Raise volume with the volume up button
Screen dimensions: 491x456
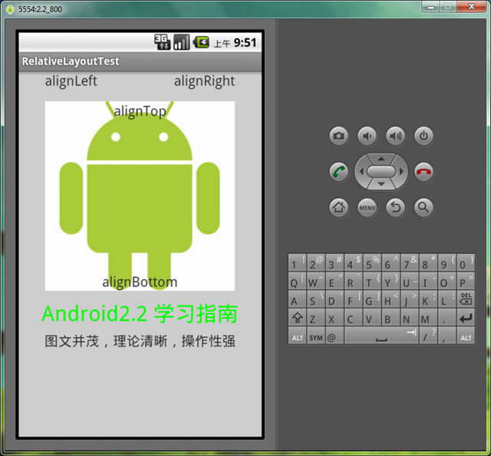(x=396, y=136)
